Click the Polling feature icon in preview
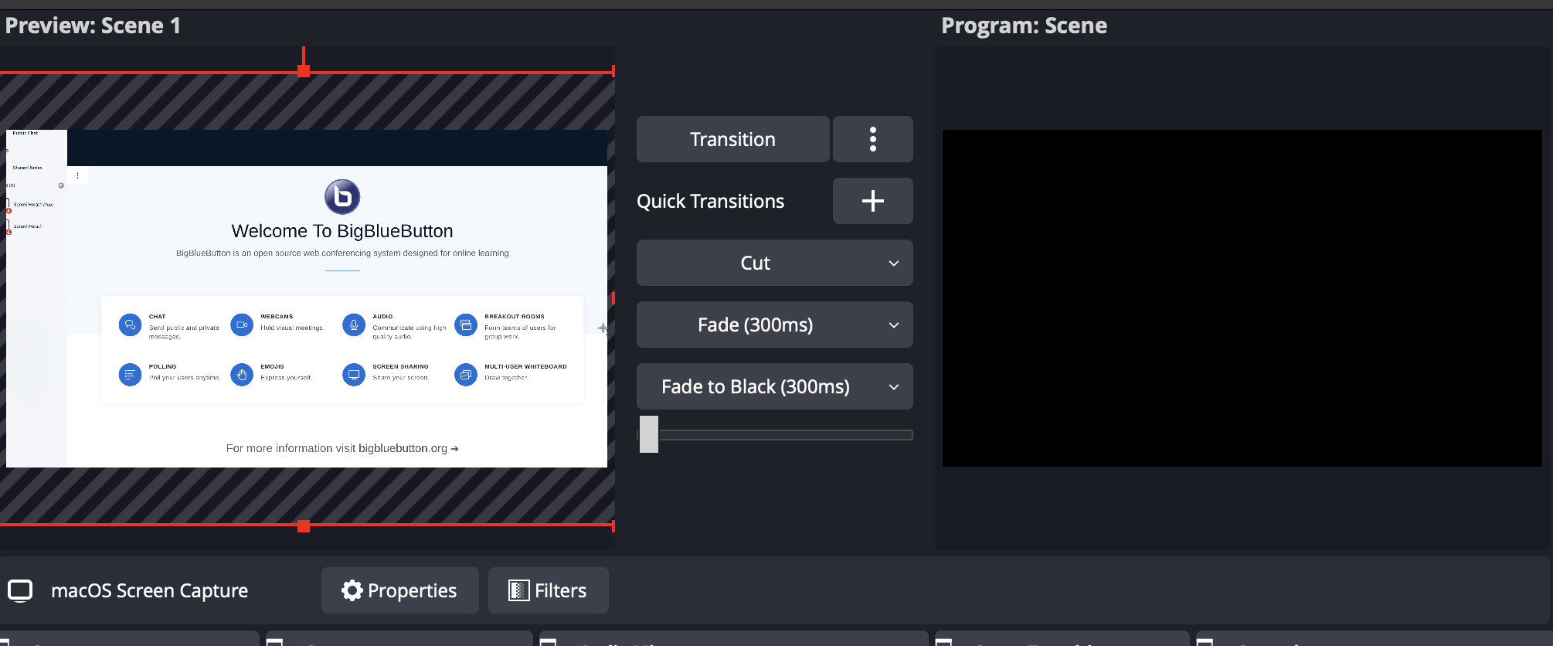 (130, 375)
